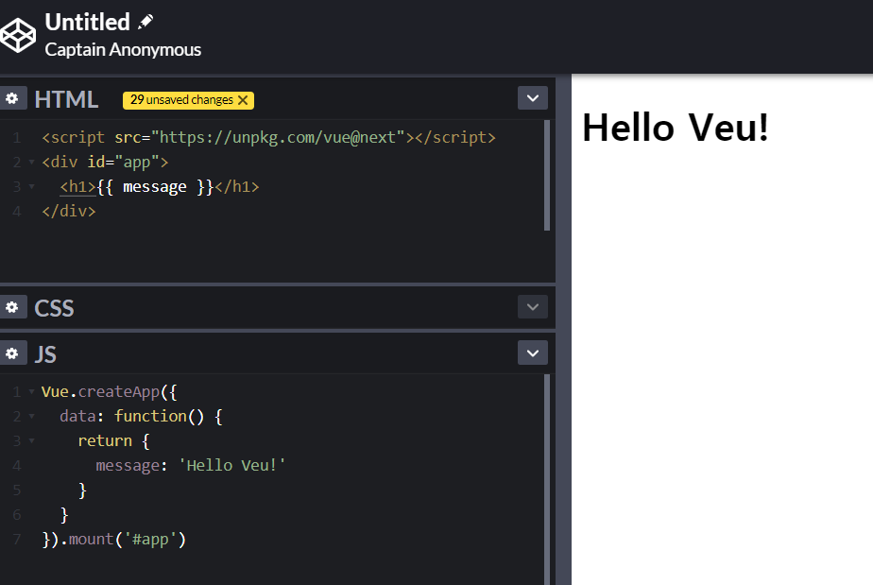The width and height of the screenshot is (873, 585).
Task: Select the HTML panel title
Action: [66, 99]
